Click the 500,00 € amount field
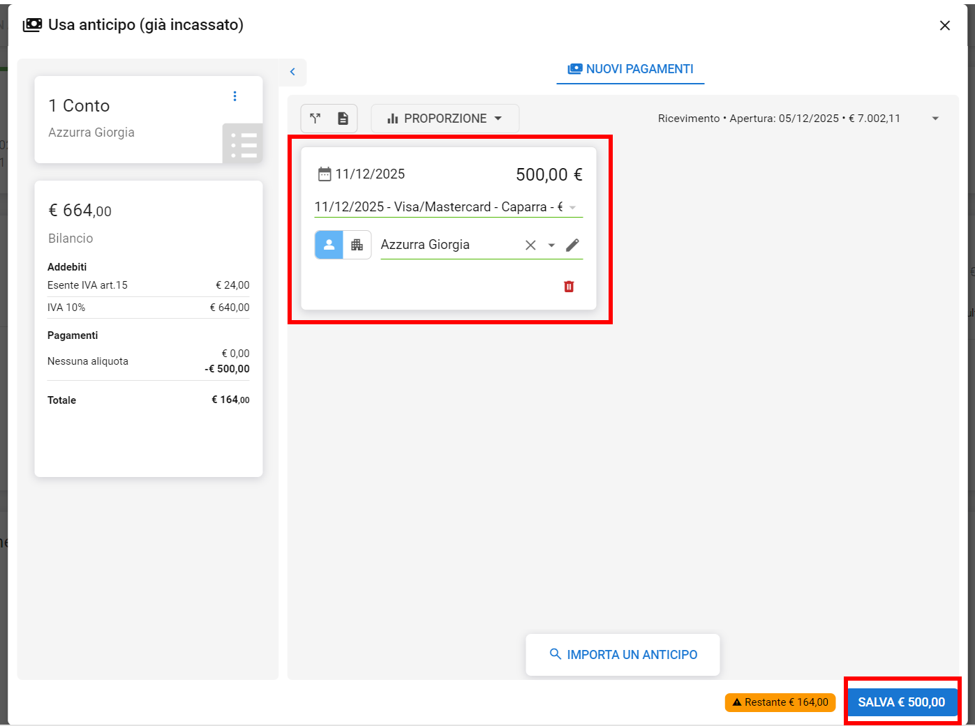Image resolution: width=975 pixels, height=726 pixels. point(549,175)
